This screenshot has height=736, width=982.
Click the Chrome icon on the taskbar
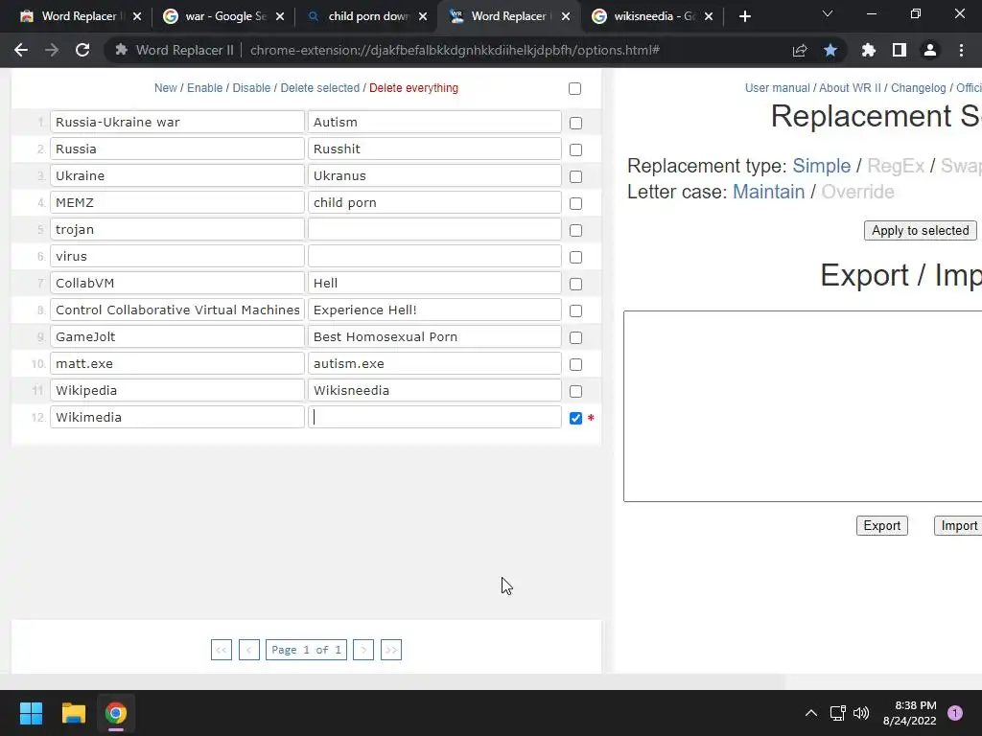tap(116, 713)
